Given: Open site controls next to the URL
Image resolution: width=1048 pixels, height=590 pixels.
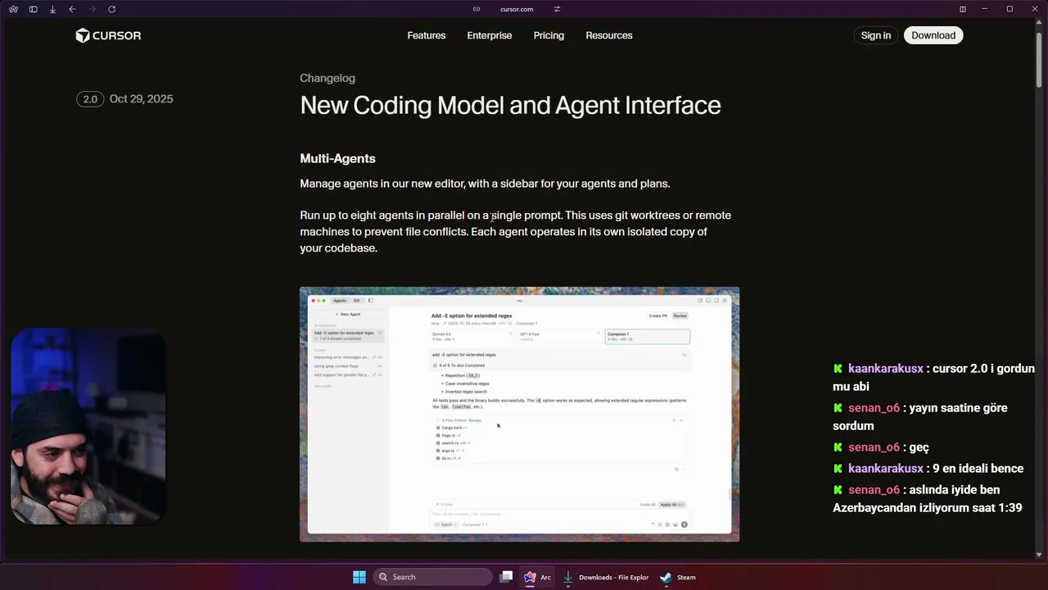Looking at the screenshot, I should point(557,9).
